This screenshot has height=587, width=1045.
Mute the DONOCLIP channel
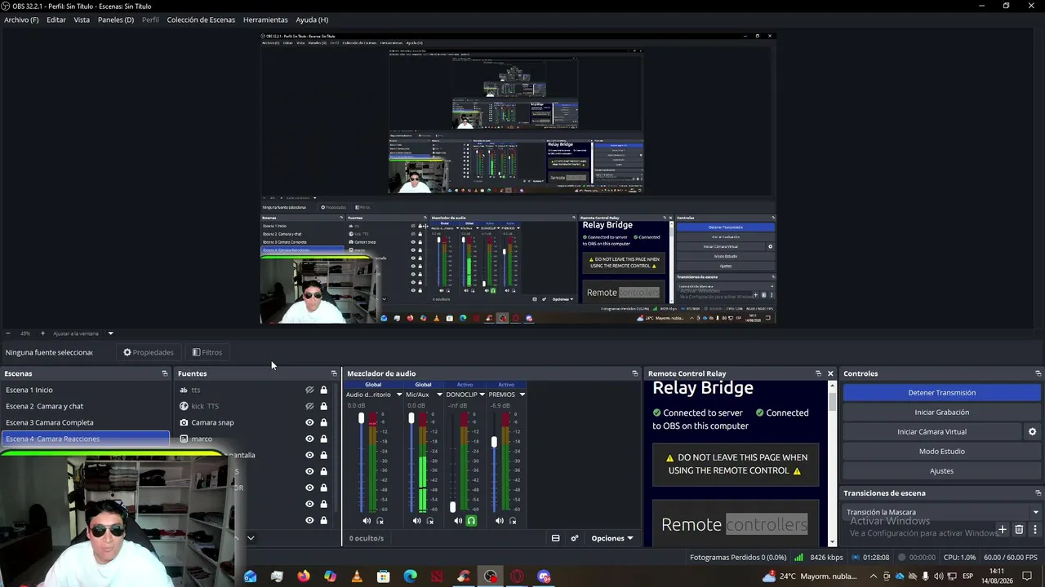pyautogui.click(x=457, y=520)
